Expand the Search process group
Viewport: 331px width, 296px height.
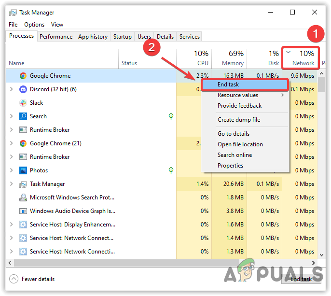(12, 116)
